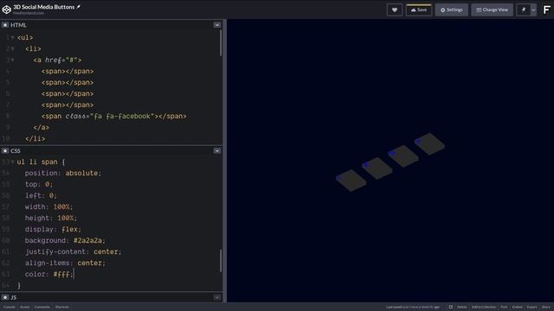Image resolution: width=554 pixels, height=311 pixels.
Task: Click the HTML editor scrollbar
Action: tap(221, 43)
